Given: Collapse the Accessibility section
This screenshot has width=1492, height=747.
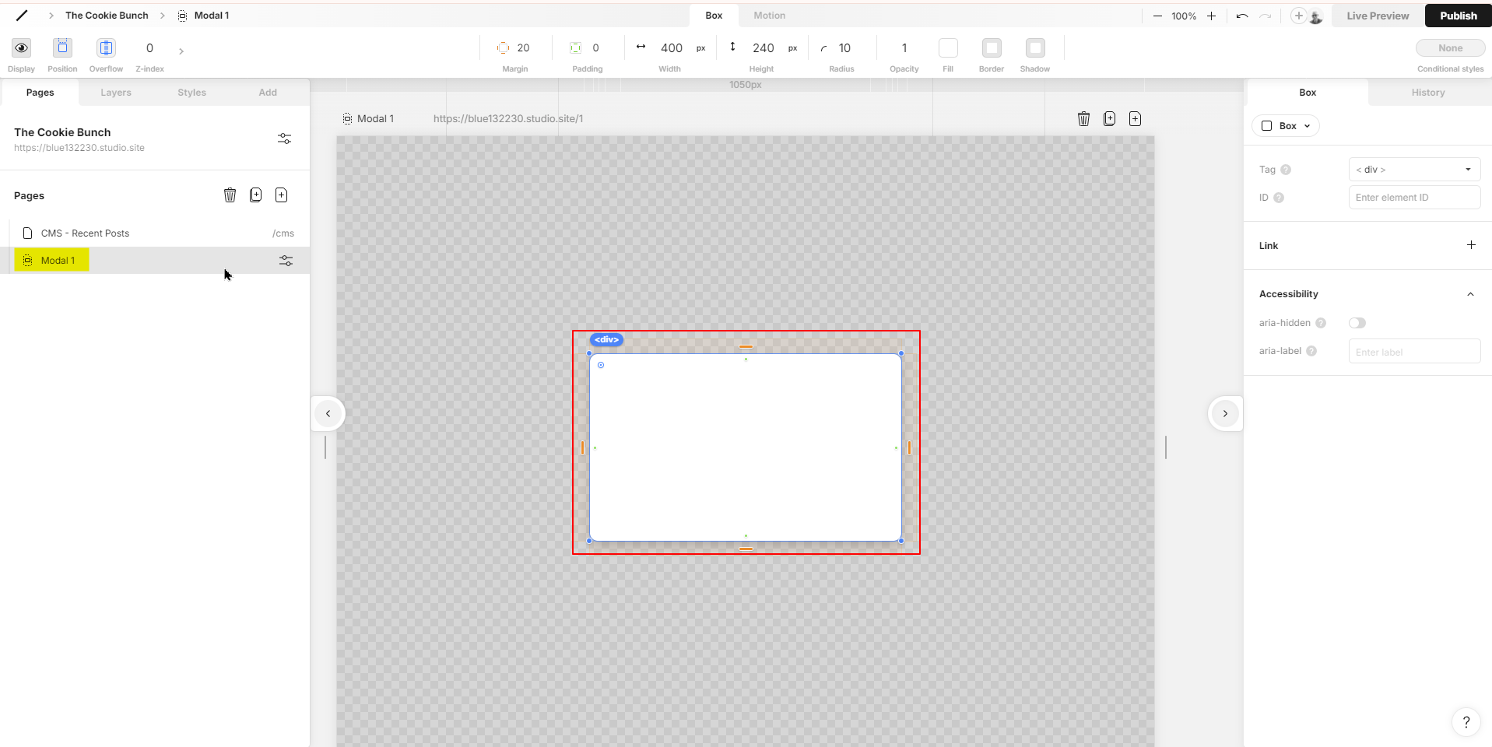Looking at the screenshot, I should click(x=1470, y=294).
